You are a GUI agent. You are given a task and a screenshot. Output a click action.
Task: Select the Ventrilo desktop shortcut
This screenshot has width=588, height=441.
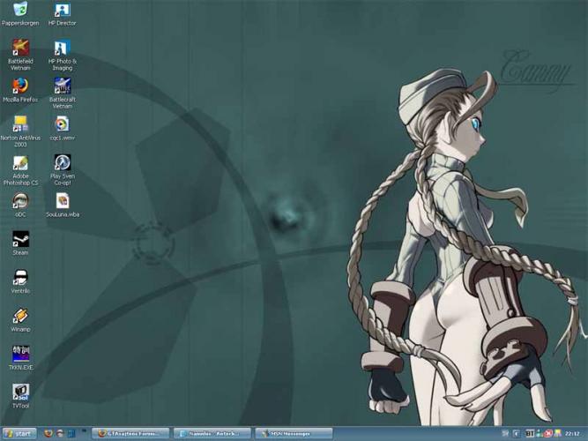[x=20, y=278]
